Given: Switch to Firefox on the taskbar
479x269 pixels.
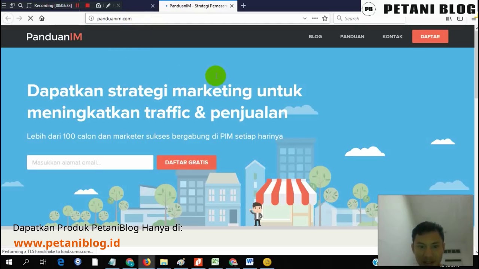Looking at the screenshot, I should point(147,262).
